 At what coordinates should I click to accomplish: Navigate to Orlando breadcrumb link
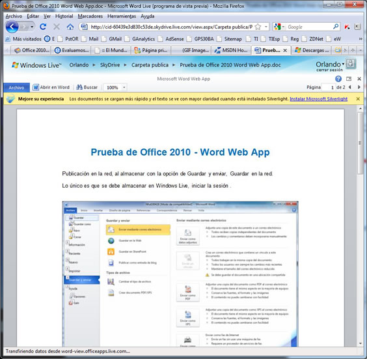(x=79, y=65)
